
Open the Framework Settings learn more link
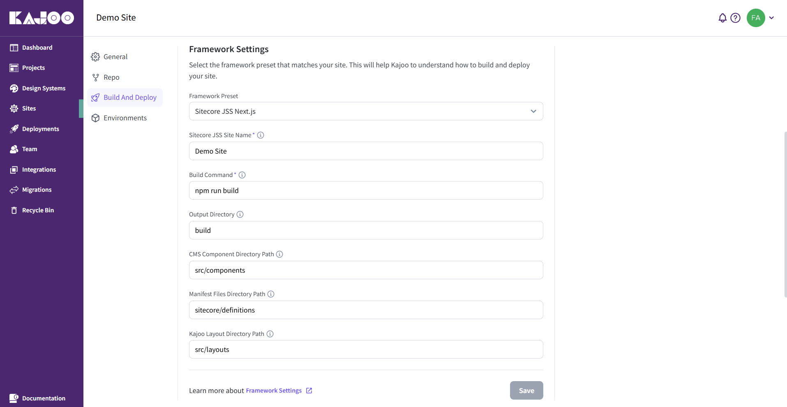pos(274,391)
